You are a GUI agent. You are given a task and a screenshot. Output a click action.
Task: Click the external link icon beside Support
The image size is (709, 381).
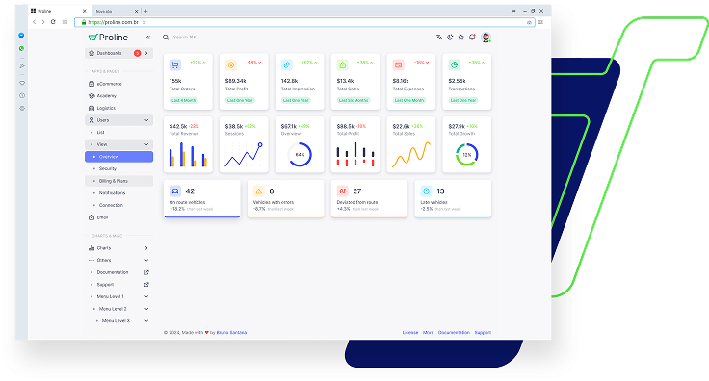point(146,285)
